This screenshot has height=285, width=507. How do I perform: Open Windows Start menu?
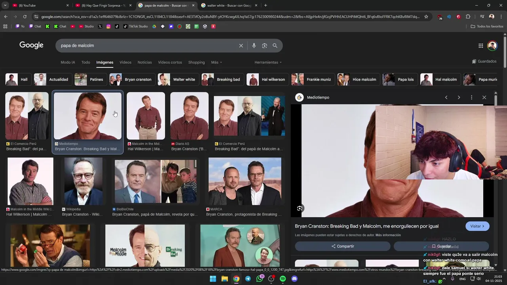pyautogui.click(x=213, y=279)
